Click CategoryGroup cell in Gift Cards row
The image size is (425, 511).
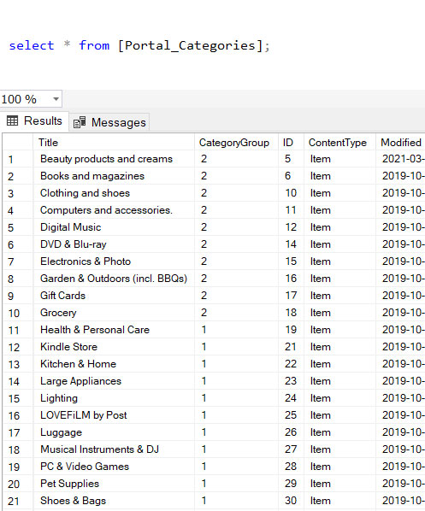tap(237, 296)
